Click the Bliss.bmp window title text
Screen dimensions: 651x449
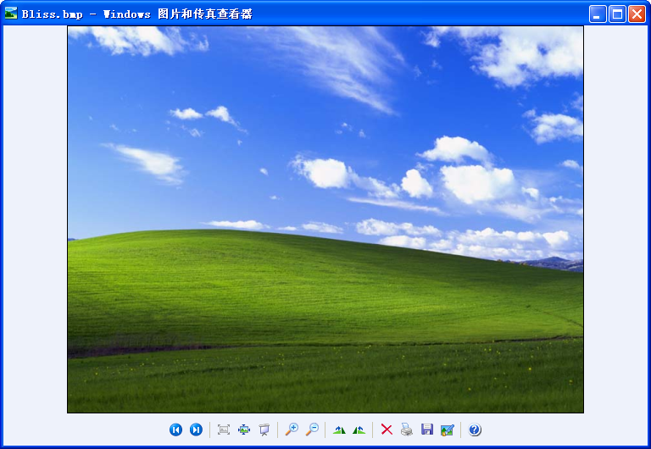coord(137,14)
